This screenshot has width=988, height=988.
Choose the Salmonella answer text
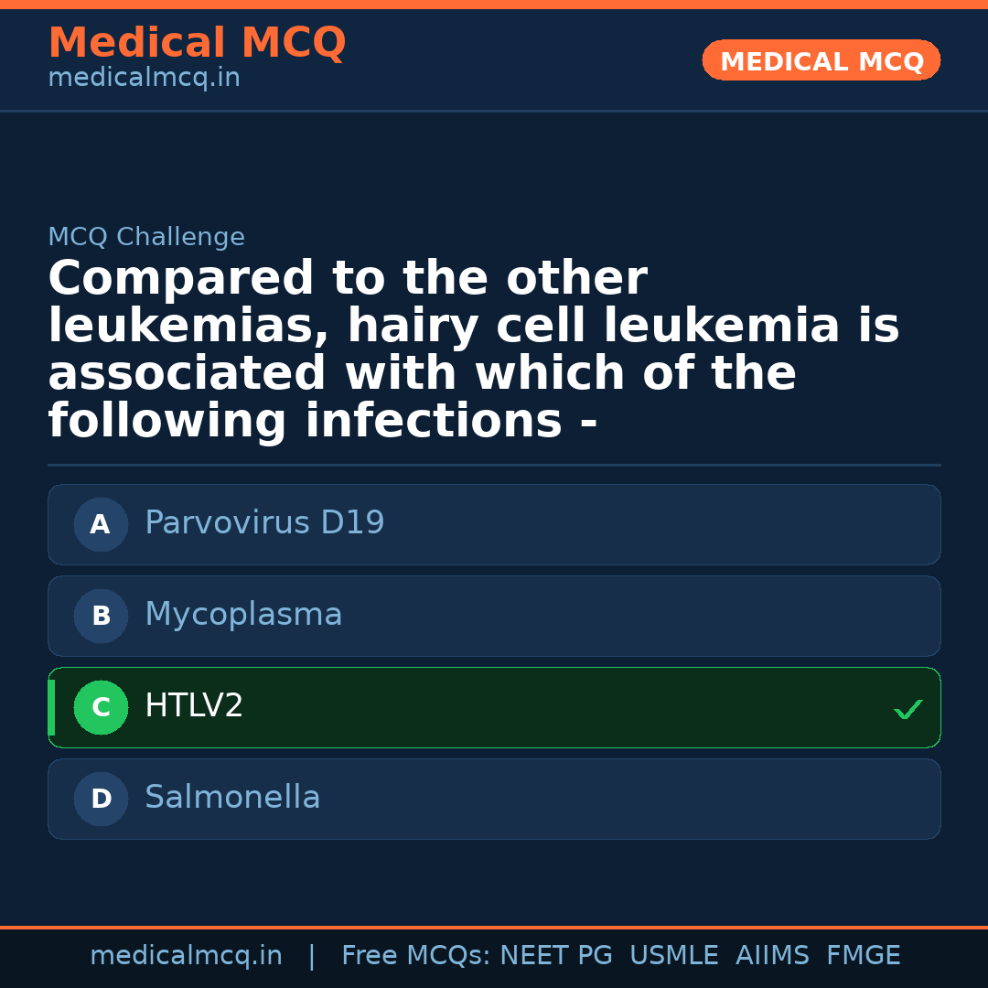coord(232,798)
